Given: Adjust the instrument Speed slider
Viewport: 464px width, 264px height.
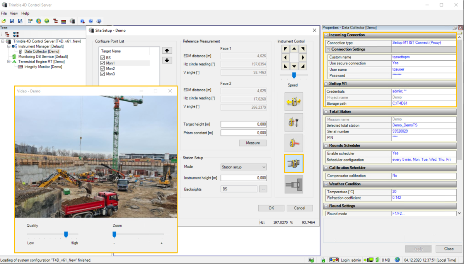Looking at the screenshot, I should 294,75.
